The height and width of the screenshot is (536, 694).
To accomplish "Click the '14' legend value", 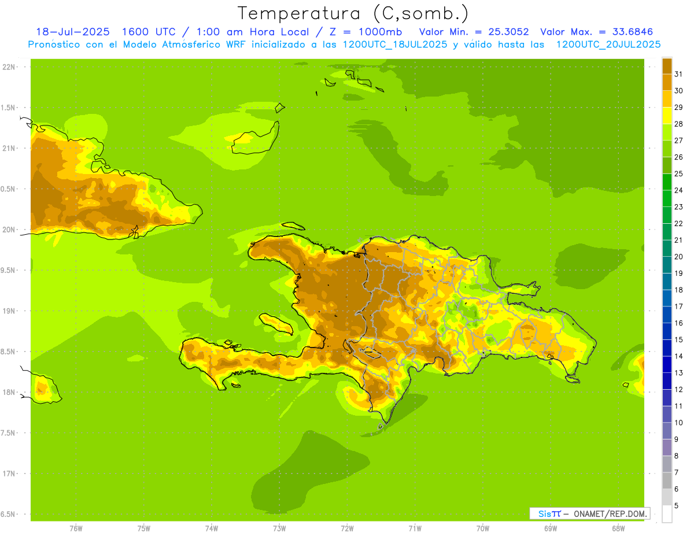I will tap(678, 356).
